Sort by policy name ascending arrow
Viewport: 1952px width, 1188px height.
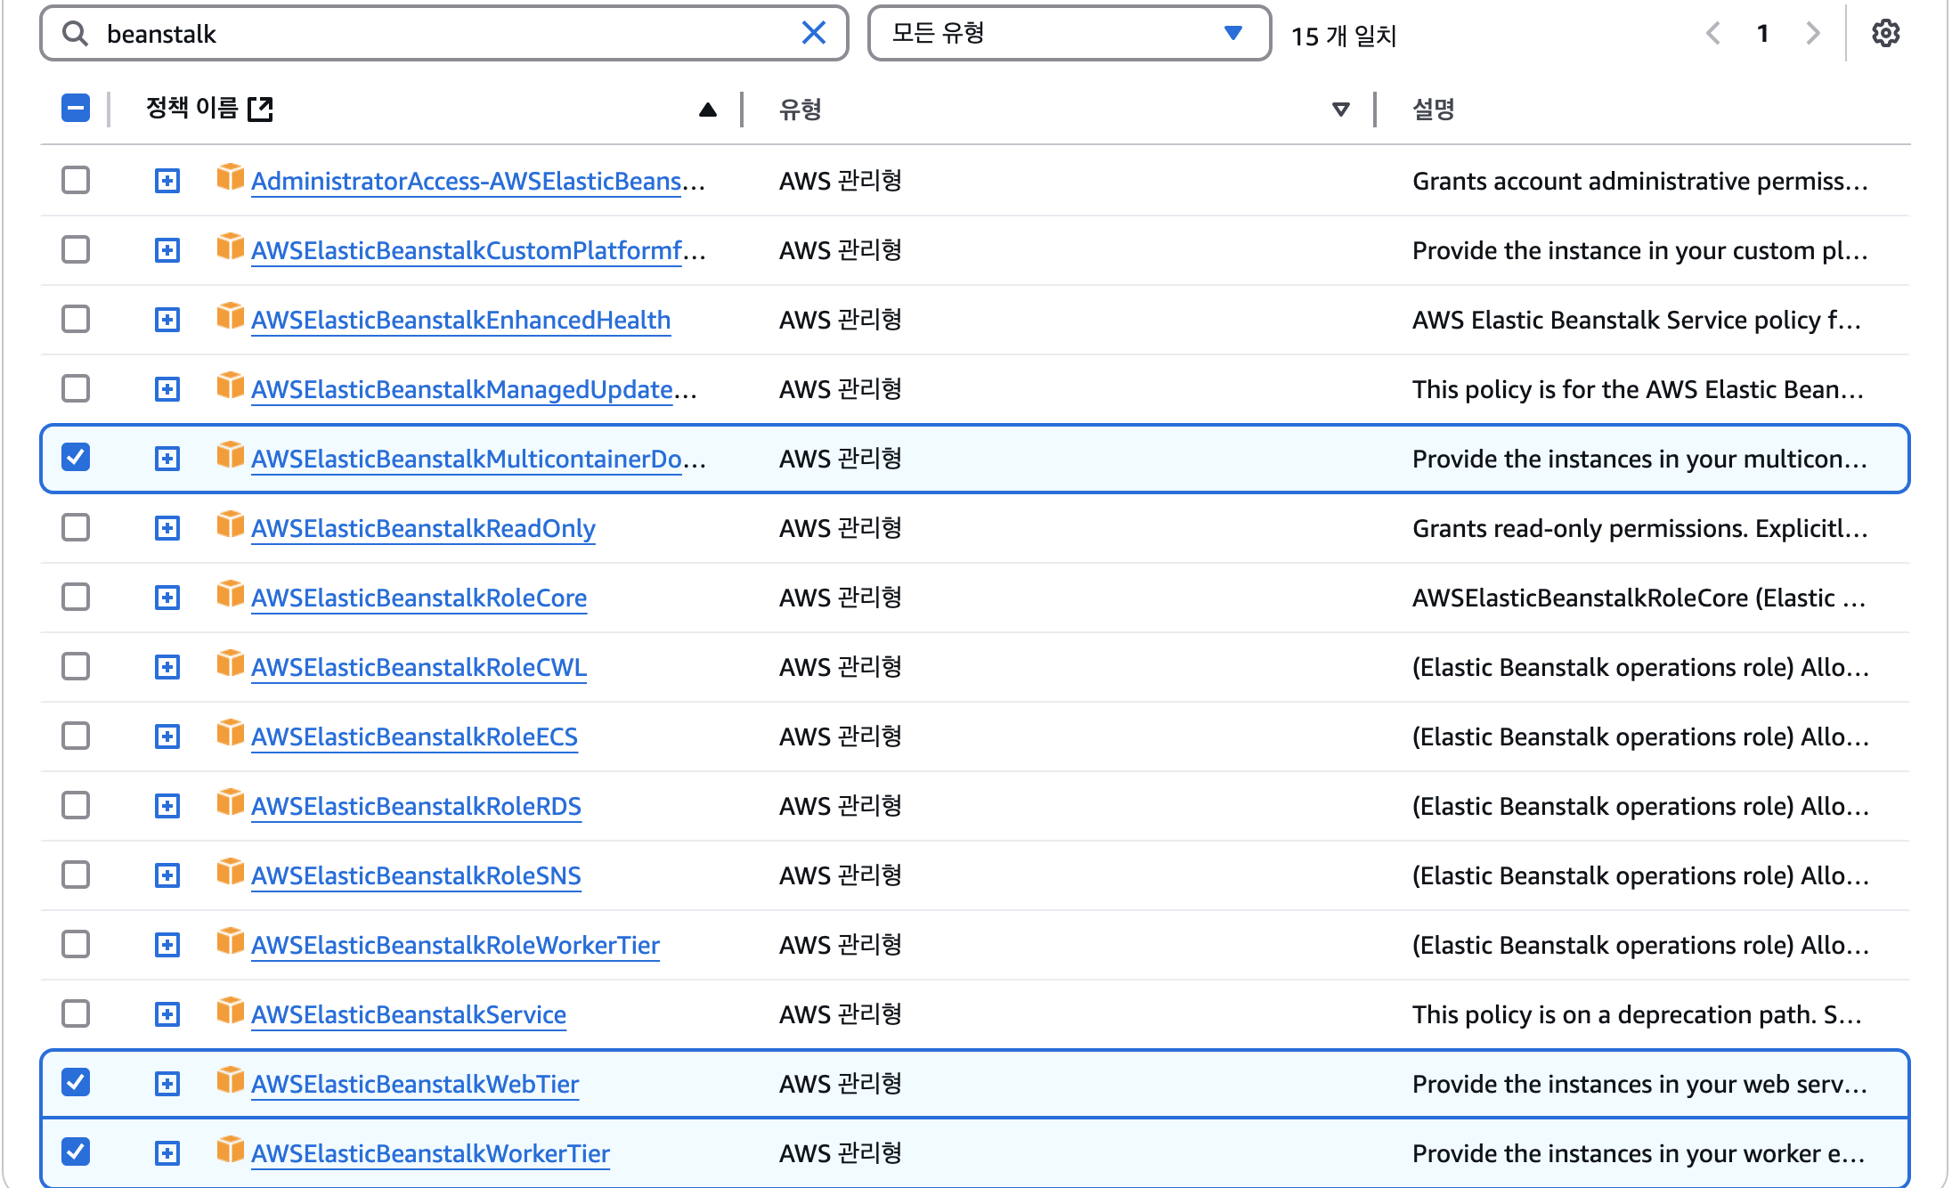708,110
